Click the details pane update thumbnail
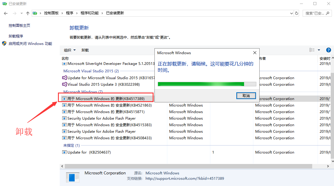The height and width of the screenshot is (186, 334). coord(73,177)
